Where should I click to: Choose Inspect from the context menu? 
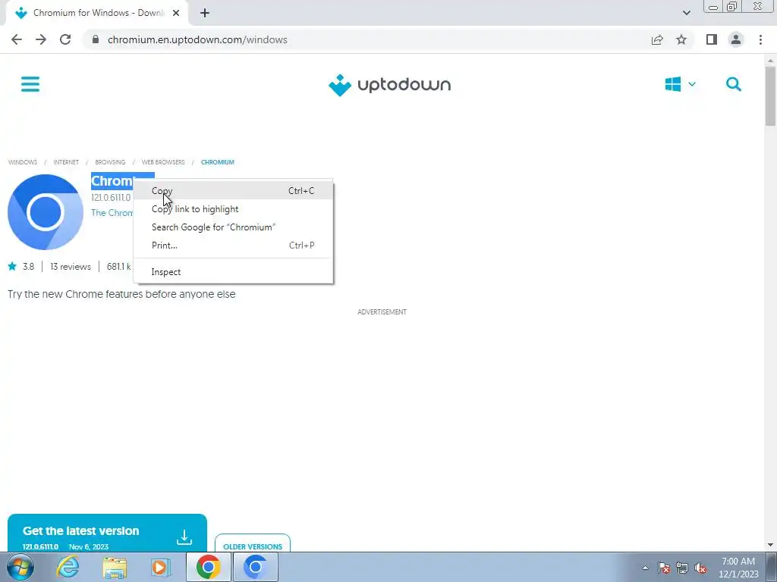(x=233, y=272)
